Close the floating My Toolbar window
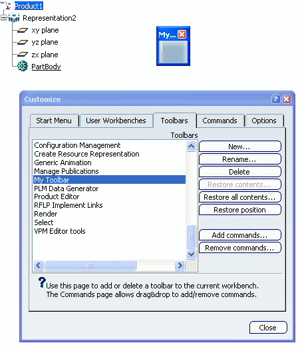The width and height of the screenshot is (298, 345). coord(182,35)
